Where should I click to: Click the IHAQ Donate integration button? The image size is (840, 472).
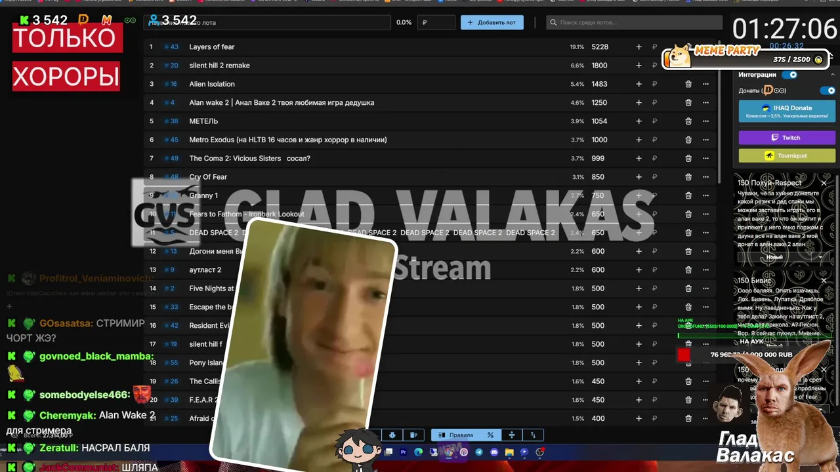coord(787,111)
